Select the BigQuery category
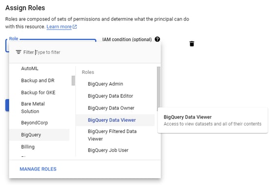The height and width of the screenshot is (185, 273). tap(39, 135)
